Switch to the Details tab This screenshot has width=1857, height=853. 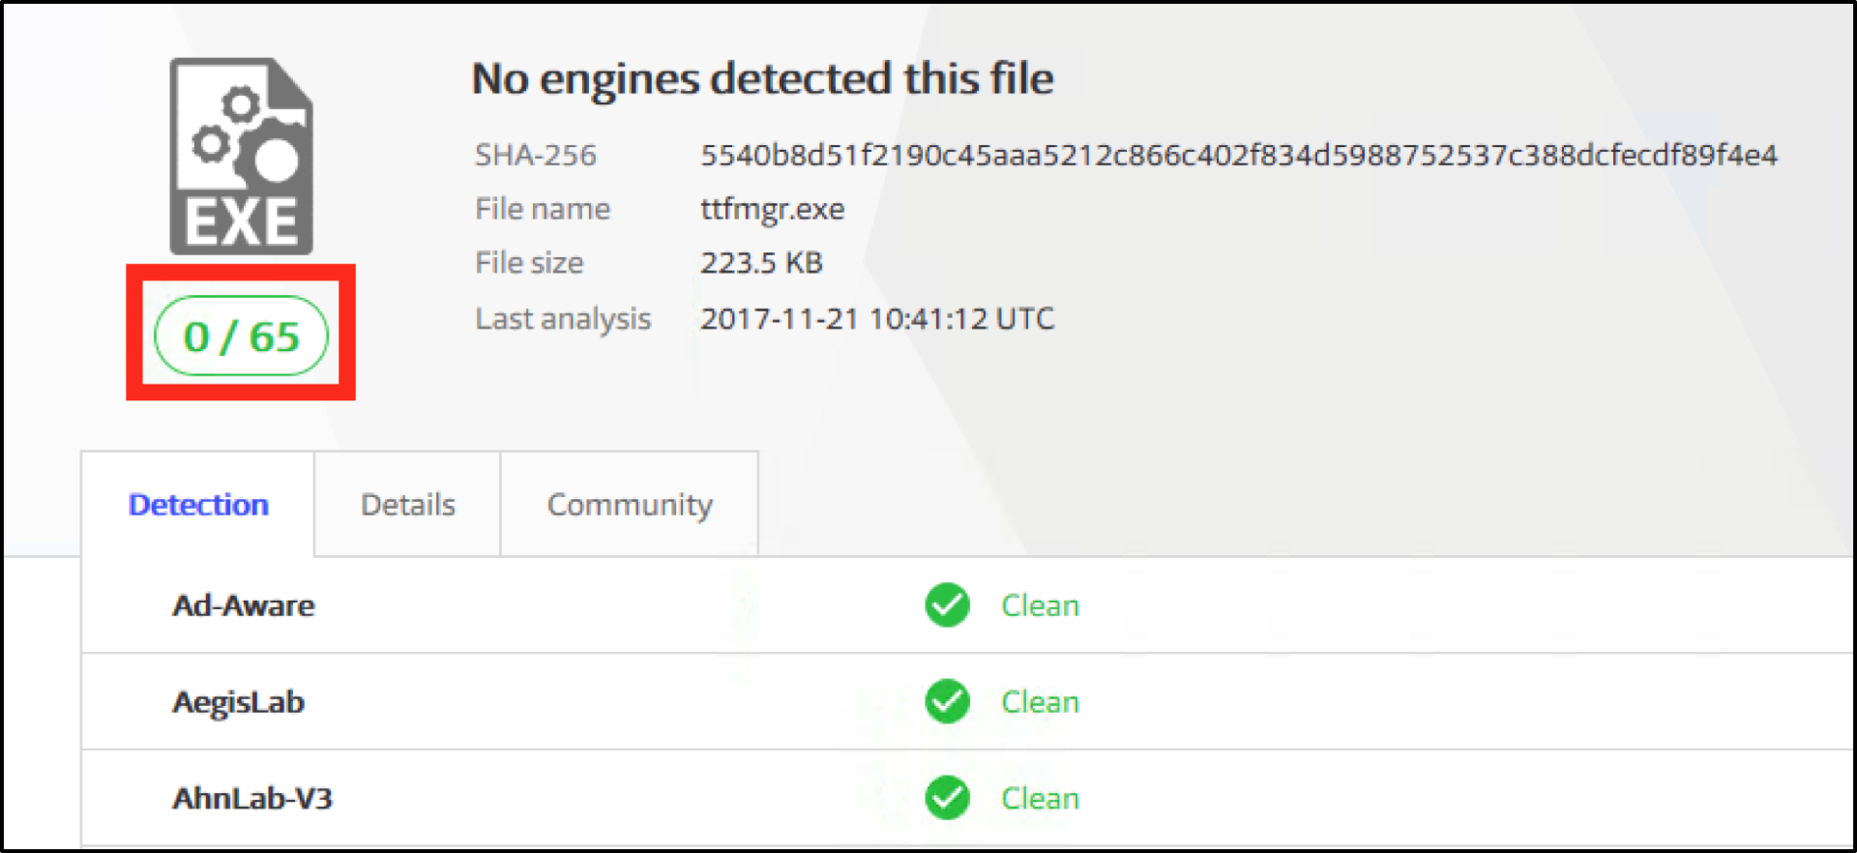click(x=407, y=505)
